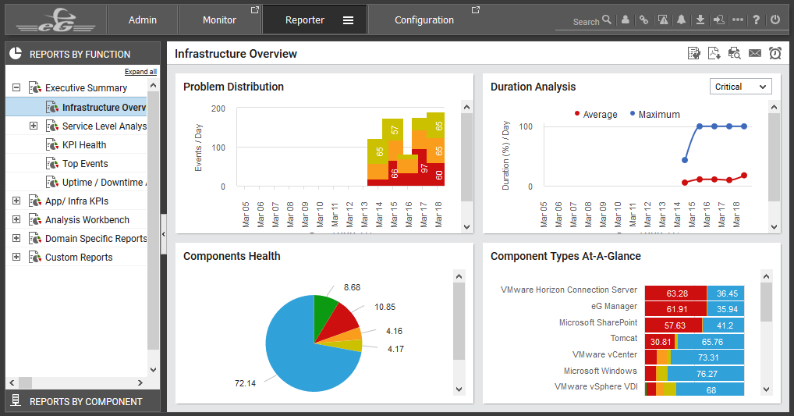Viewport: 794px width, 416px height.
Task: Open the print preview icon
Action: coord(734,53)
